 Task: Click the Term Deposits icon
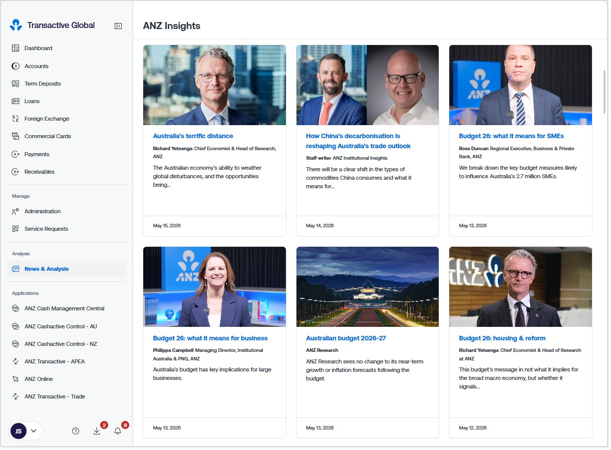coord(16,84)
